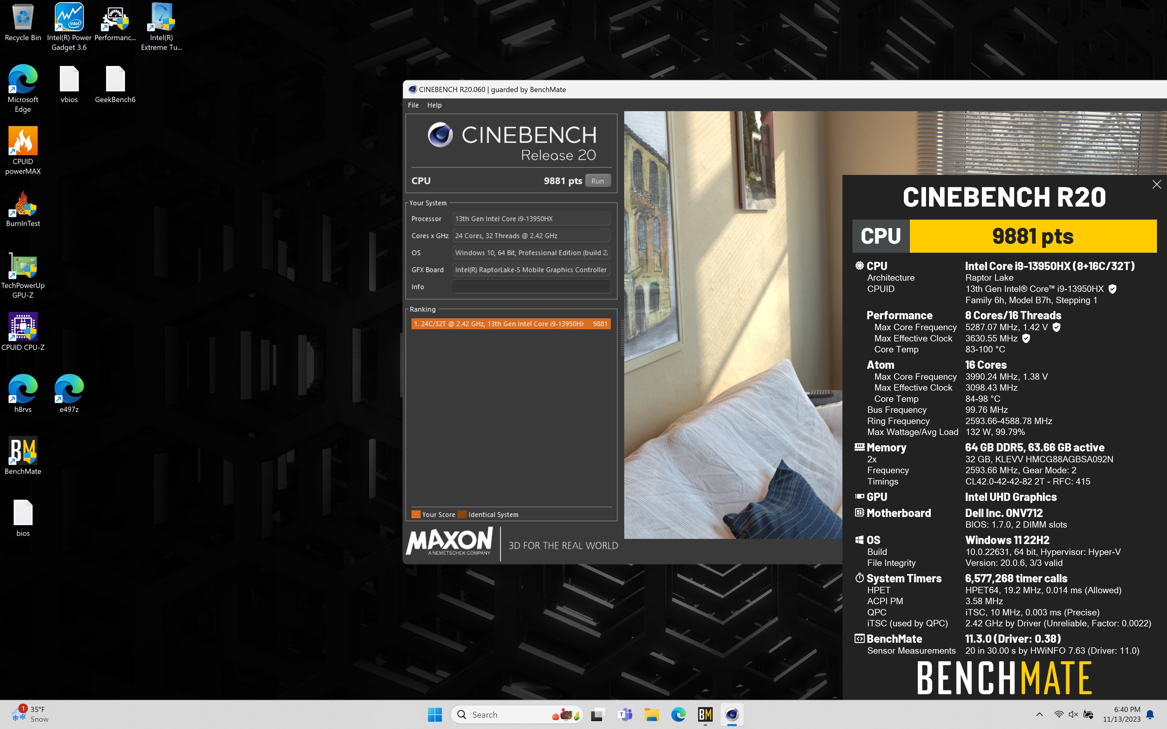Open Microsoft Teams in taskbar

pyautogui.click(x=625, y=714)
